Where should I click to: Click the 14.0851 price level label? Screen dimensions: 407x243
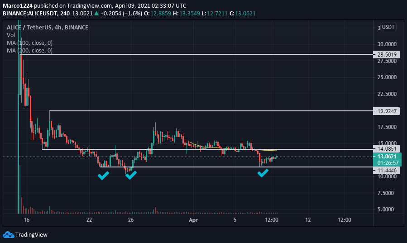coord(387,148)
